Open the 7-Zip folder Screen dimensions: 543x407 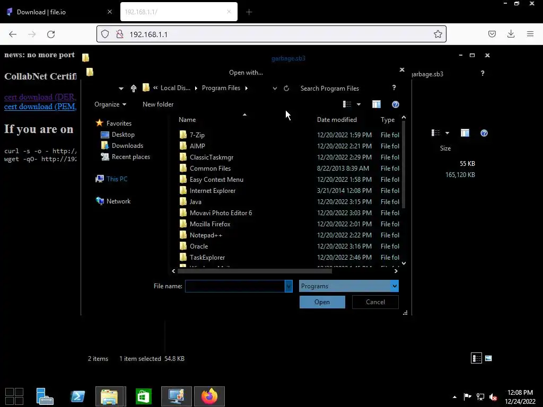point(197,135)
